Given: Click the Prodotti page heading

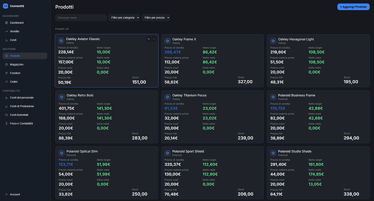Looking at the screenshot, I should click(64, 7).
